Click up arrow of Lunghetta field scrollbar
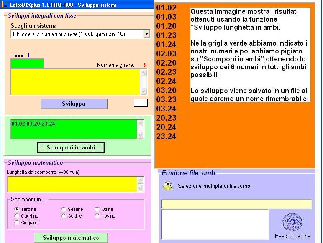 [141, 180]
